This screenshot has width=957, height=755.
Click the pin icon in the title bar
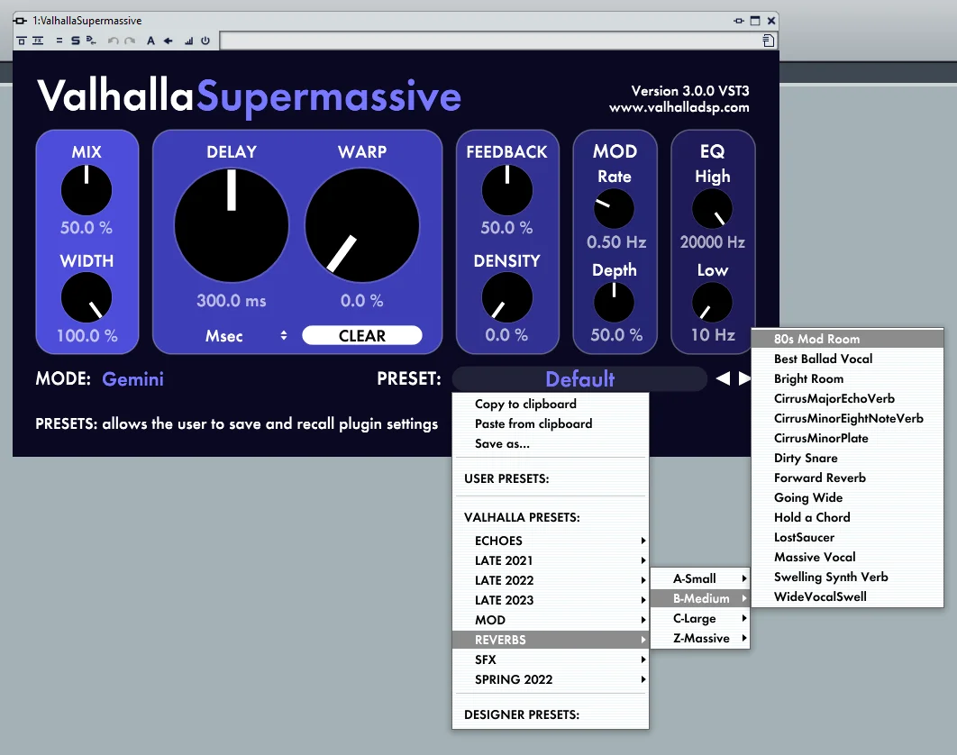[739, 21]
